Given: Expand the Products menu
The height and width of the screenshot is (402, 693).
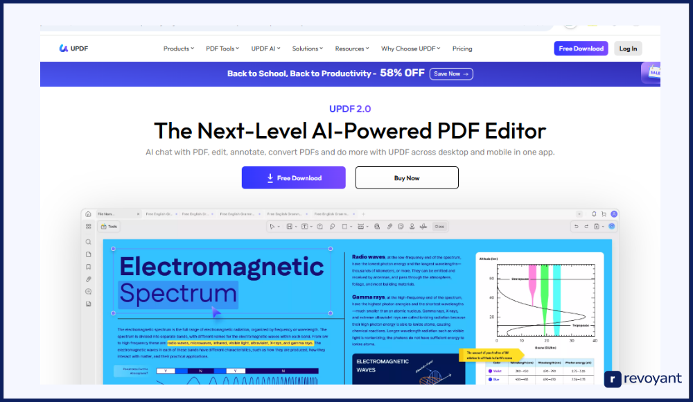Looking at the screenshot, I should point(179,49).
